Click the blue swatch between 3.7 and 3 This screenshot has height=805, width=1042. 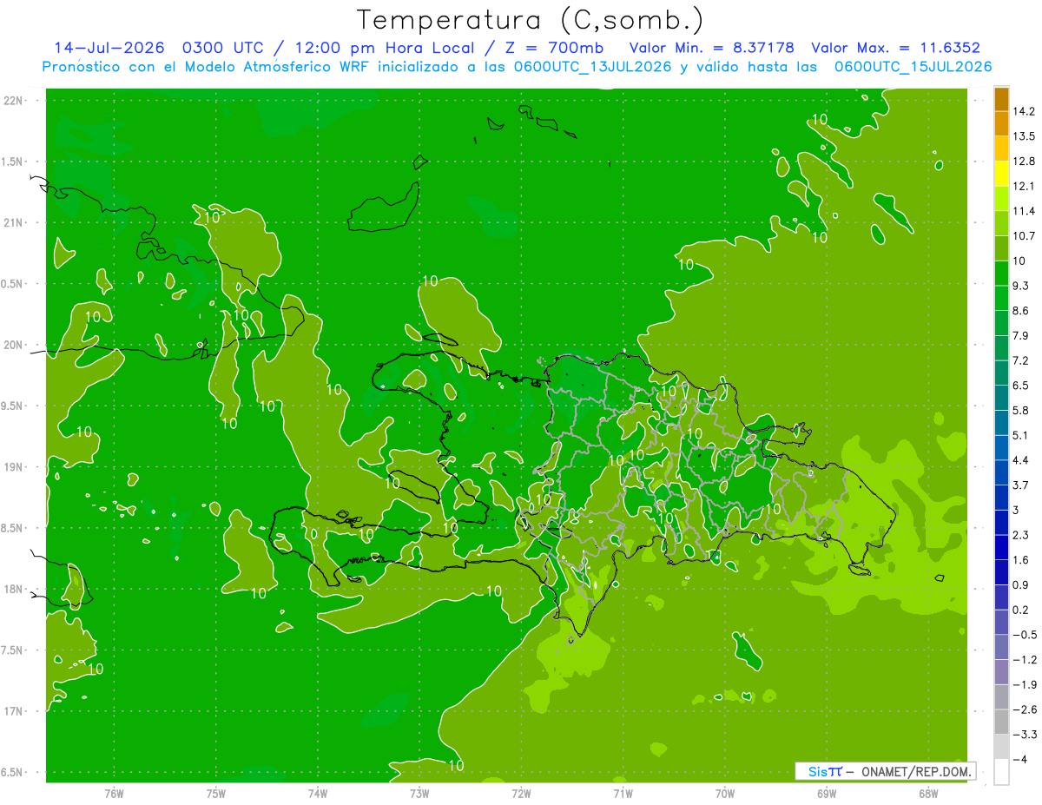click(1001, 497)
